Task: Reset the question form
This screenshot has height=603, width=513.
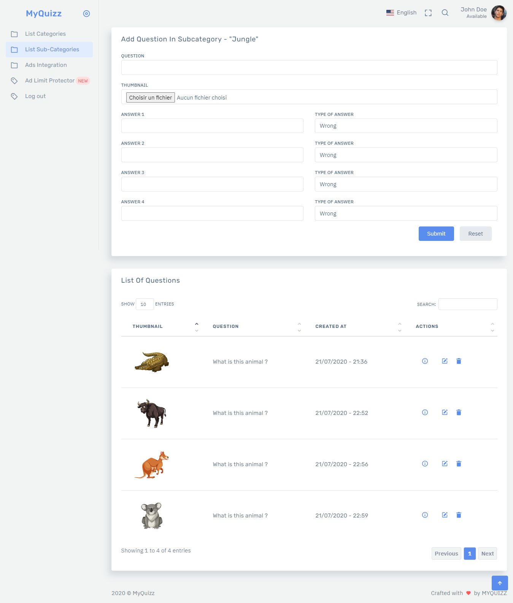Action: pos(475,234)
